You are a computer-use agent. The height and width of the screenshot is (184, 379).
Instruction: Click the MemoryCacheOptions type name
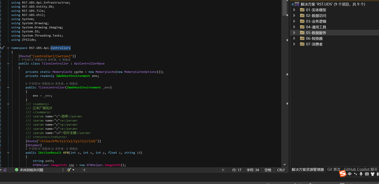coord(140,72)
